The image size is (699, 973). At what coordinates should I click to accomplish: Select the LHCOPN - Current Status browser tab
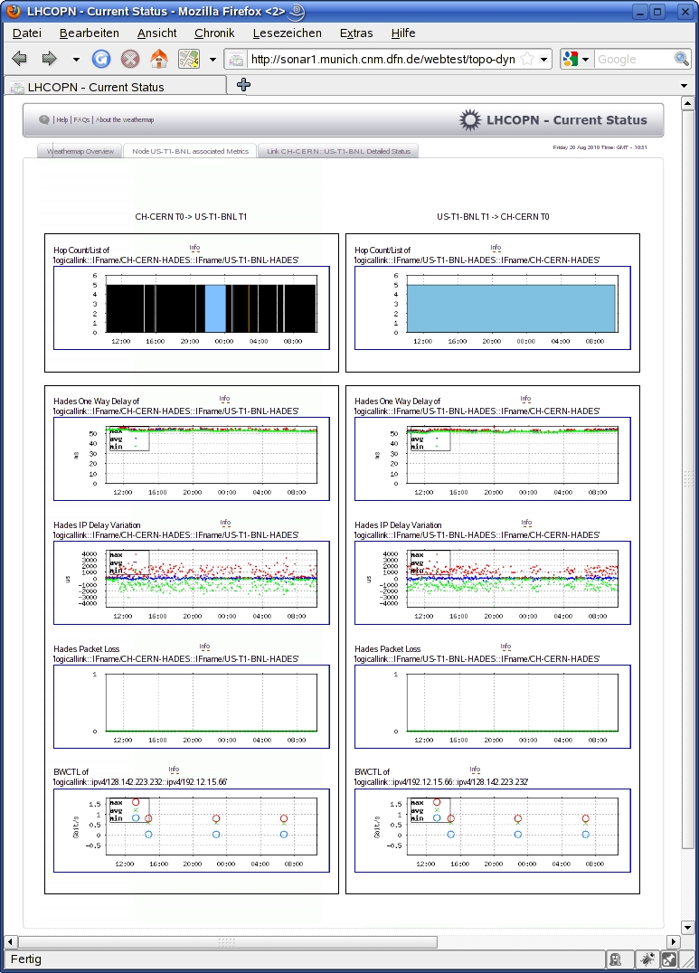pos(115,86)
